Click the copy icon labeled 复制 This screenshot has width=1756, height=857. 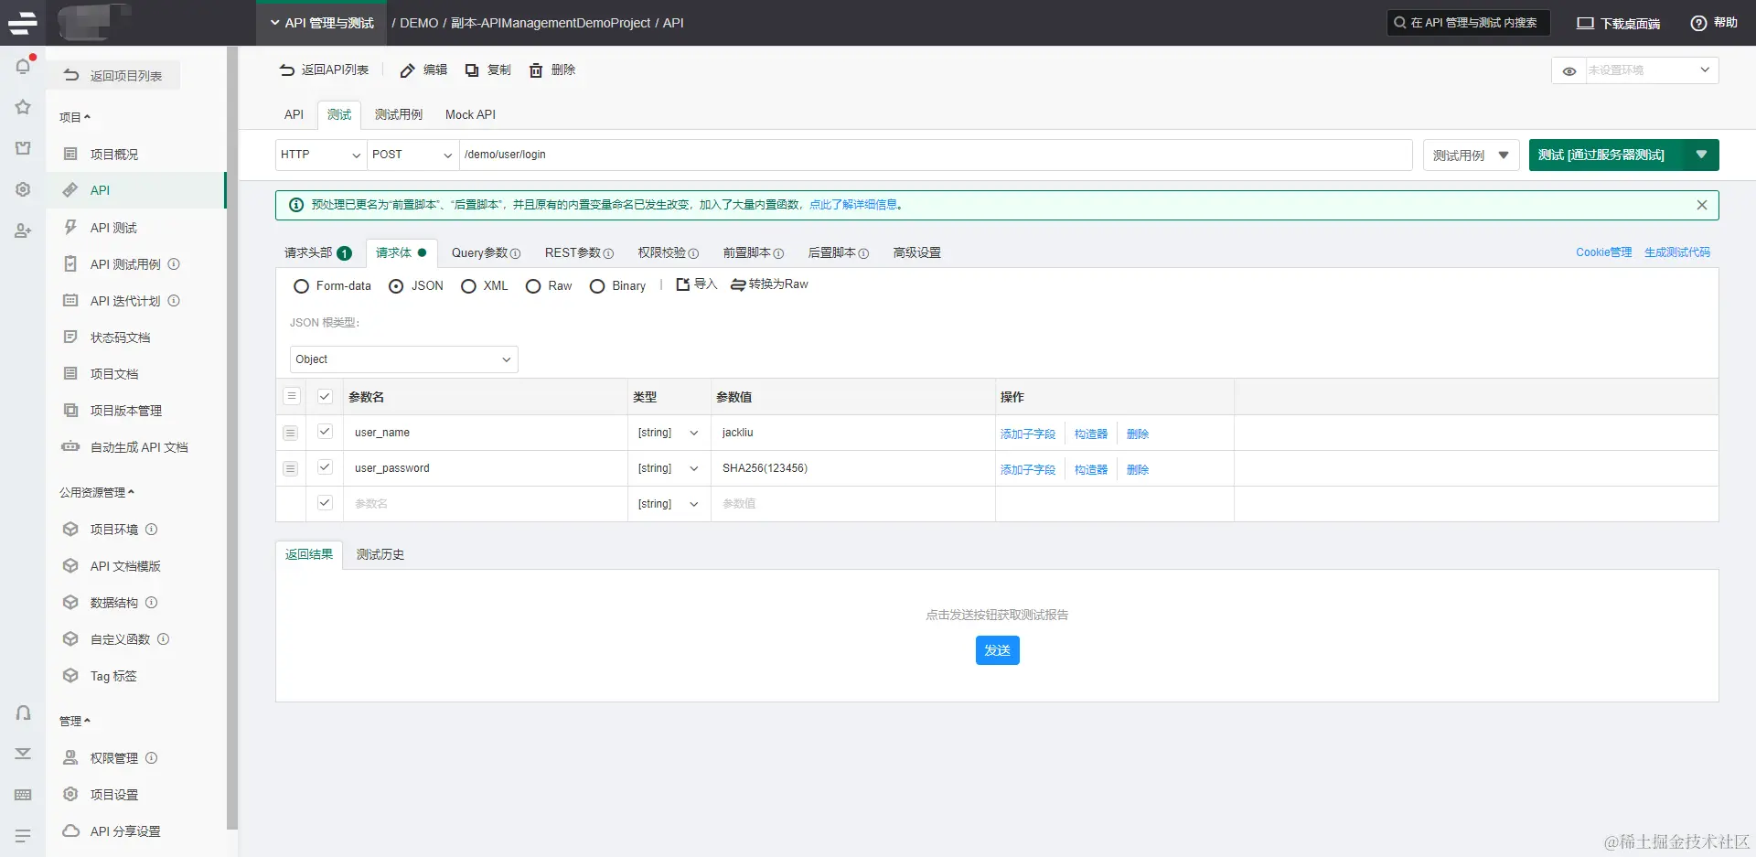(x=472, y=70)
